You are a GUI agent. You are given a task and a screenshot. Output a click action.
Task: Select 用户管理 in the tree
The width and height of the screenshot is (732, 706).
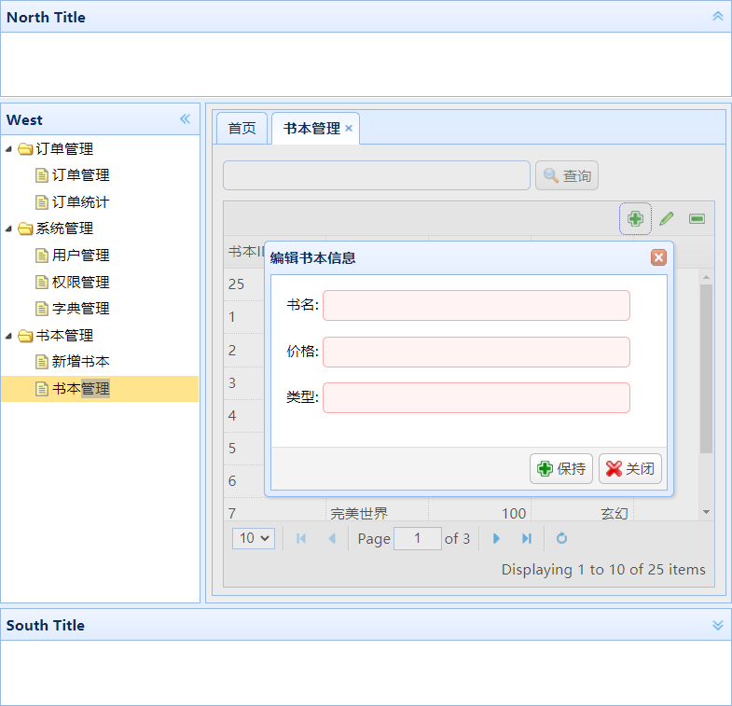click(x=80, y=256)
